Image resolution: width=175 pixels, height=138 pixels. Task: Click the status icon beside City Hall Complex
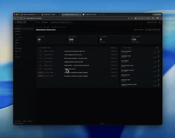click(x=158, y=51)
